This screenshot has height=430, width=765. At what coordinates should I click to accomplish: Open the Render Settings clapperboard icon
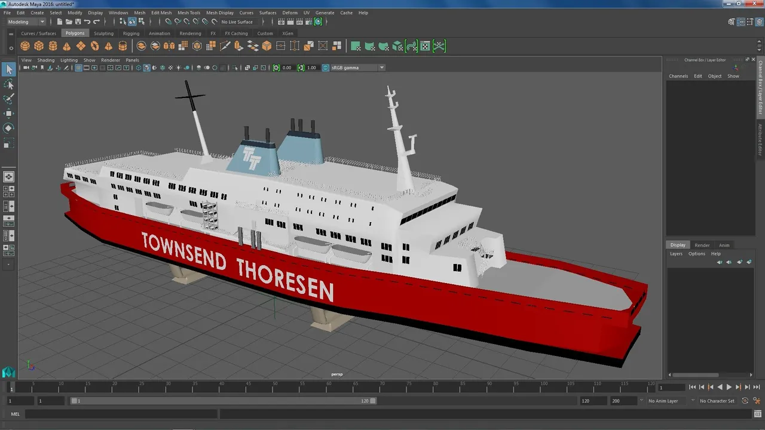click(308, 21)
